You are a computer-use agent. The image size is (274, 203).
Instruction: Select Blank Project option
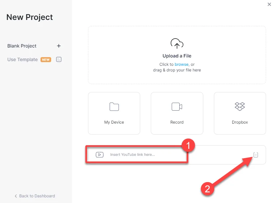click(22, 46)
